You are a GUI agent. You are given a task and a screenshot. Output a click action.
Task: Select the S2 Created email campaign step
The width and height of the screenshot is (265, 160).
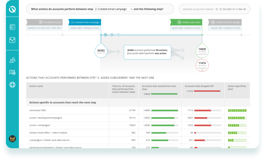(x=85, y=22)
